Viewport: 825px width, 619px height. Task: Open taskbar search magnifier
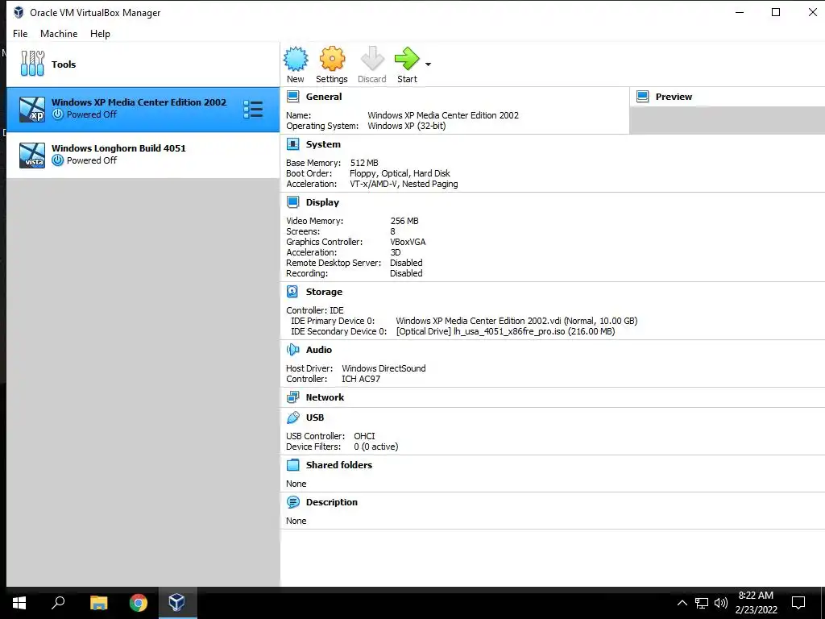pos(58,603)
